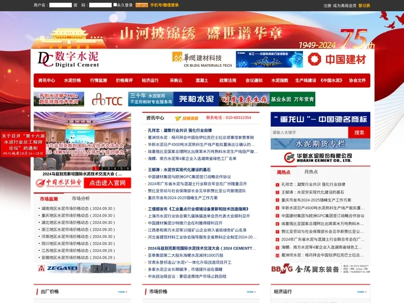Open 湖南地区水泥市场价格动态 entry
Image resolution: width=404 pixels, height=303 pixels.
[x=78, y=208]
